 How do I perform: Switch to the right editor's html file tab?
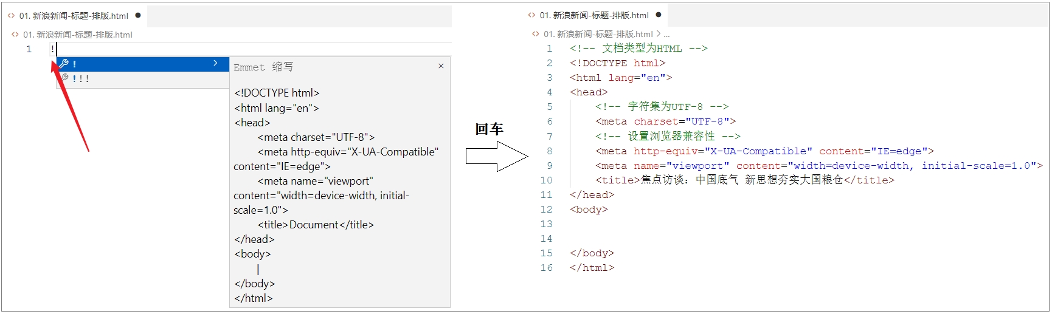594,15
